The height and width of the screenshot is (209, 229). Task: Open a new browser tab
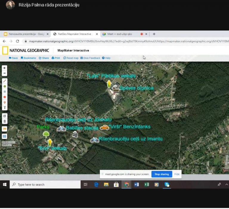coord(154,34)
